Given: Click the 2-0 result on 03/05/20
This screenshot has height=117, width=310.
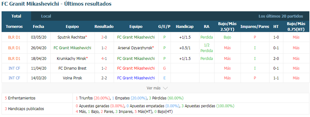Looking at the screenshot, I should pyautogui.click(x=104, y=37).
